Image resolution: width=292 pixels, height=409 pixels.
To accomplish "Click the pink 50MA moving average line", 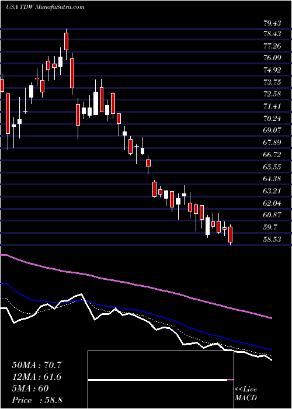I will (x=136, y=285).
